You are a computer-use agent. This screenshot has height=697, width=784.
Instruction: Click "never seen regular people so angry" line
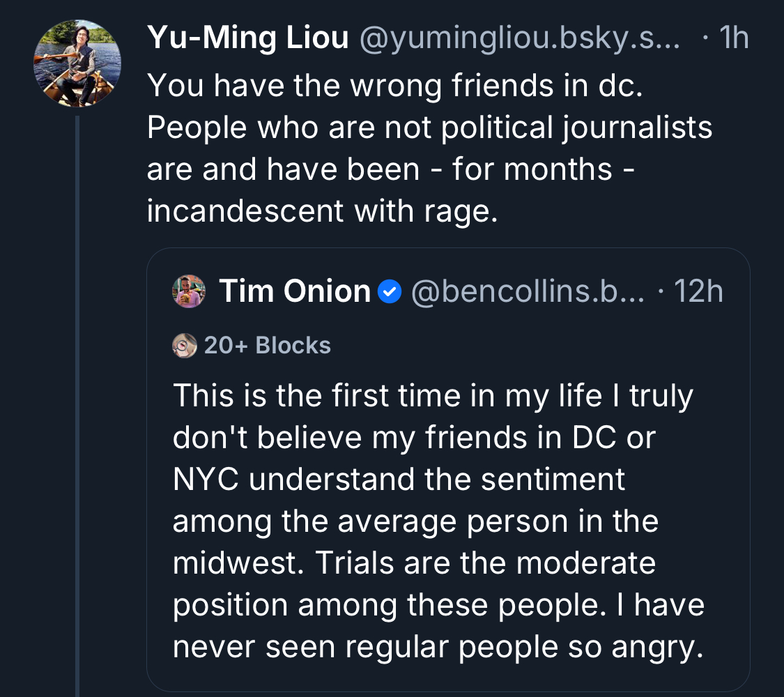pyautogui.click(x=436, y=647)
